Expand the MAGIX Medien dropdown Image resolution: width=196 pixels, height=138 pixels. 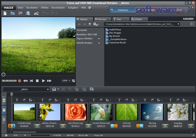click(x=99, y=43)
